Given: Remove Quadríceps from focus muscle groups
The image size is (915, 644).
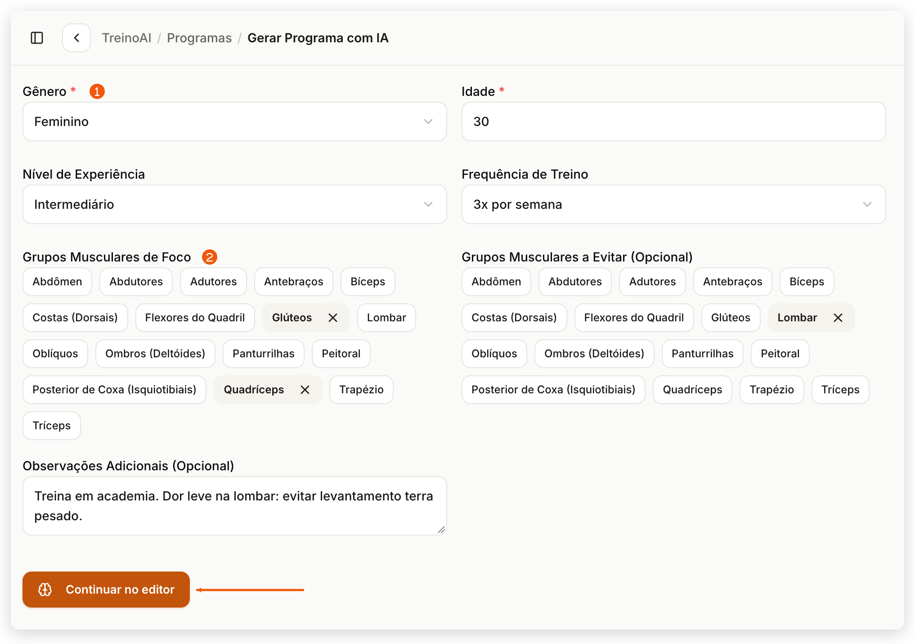Looking at the screenshot, I should 305,390.
